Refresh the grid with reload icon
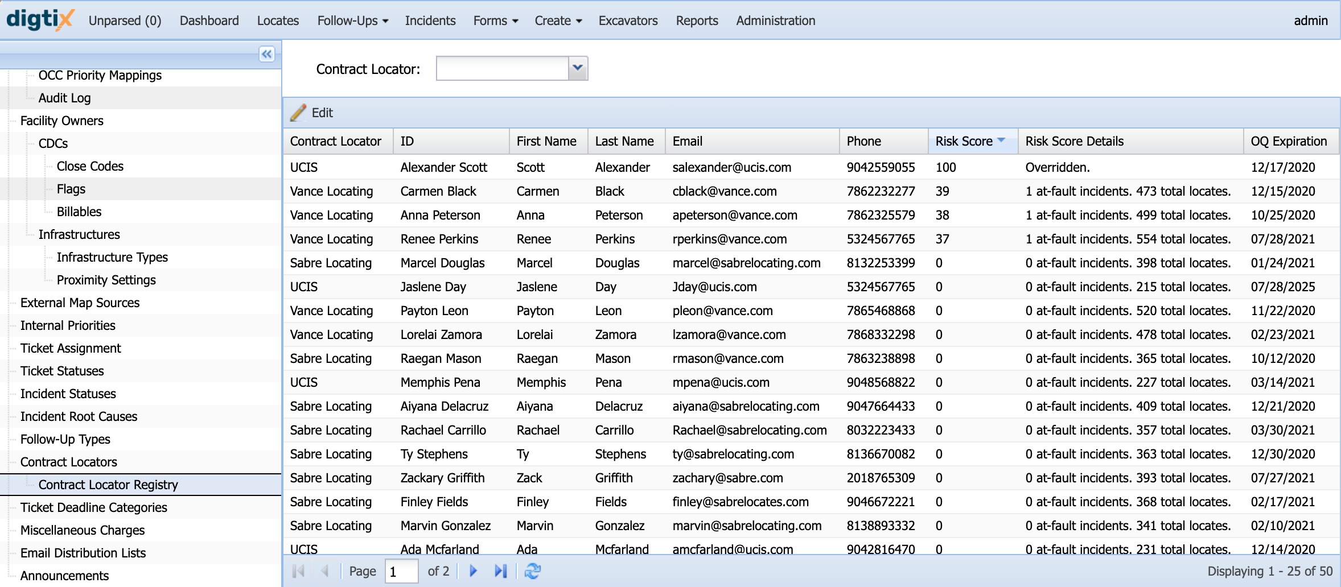The width and height of the screenshot is (1341, 587). 533,571
